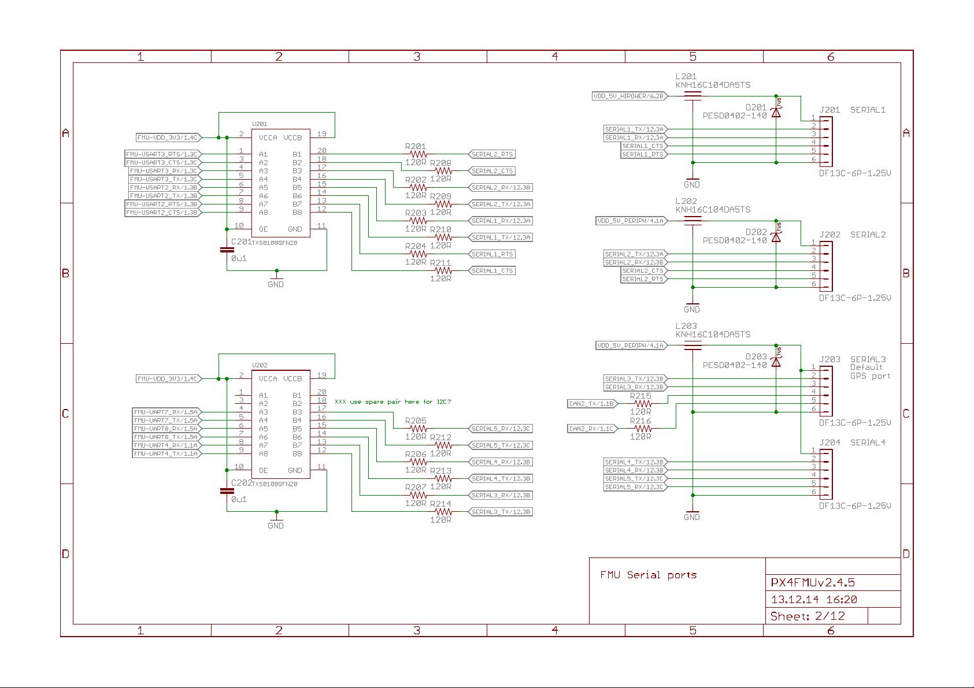974x688 pixels.
Task: Click the L201 KNH16C104DA5TS filter symbol
Action: click(x=691, y=95)
